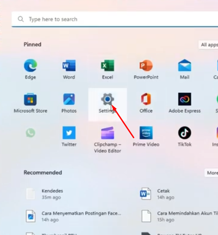Open Microsoft Store app
Viewport: 218px width, 235px height.
pos(31,103)
